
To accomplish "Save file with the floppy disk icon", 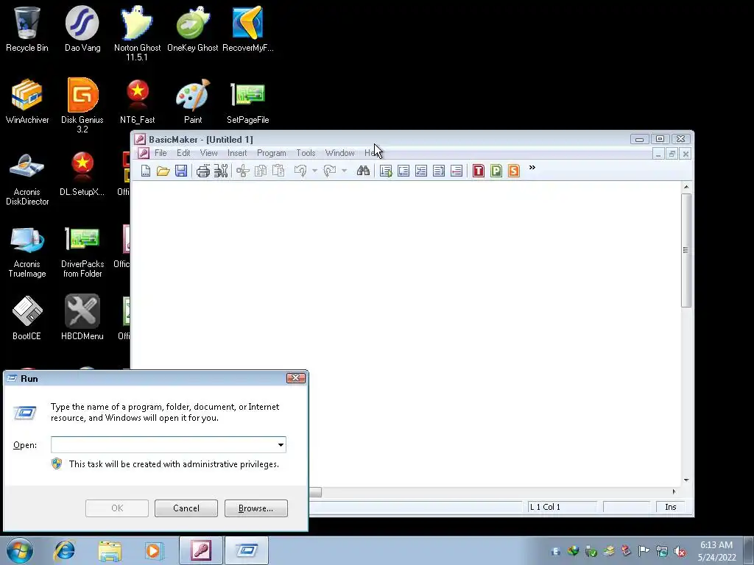I will click(181, 171).
